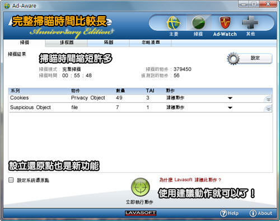Image resolution: width=280 pixels, height=221 pixels.
Task: Minimize the Ad-Aware window
Action: (x=244, y=4)
